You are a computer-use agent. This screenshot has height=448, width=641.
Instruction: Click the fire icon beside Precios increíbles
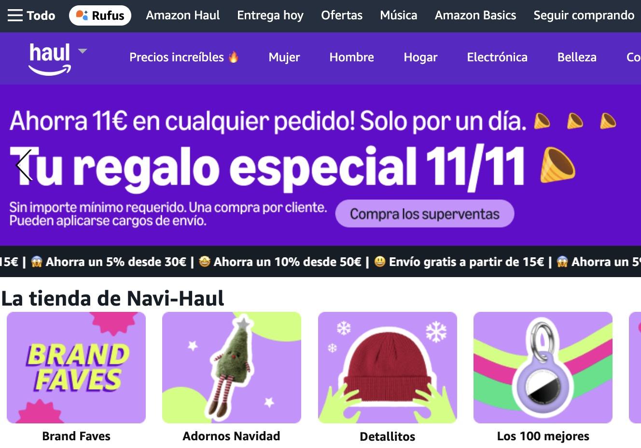coord(234,57)
